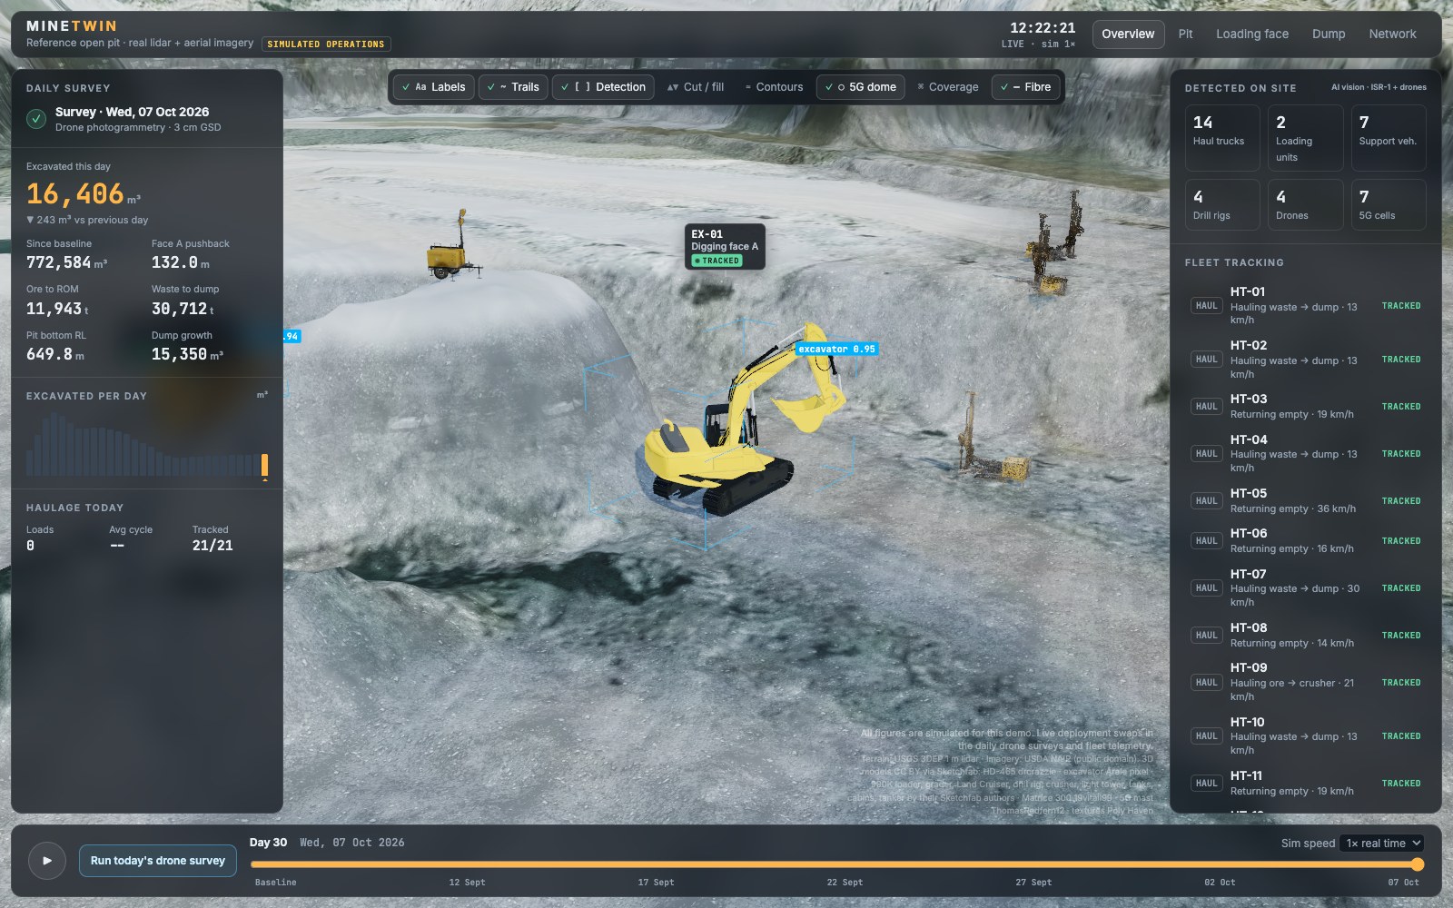The width and height of the screenshot is (1453, 908).
Task: Open the Haul trucks count card
Action: click(x=1222, y=138)
